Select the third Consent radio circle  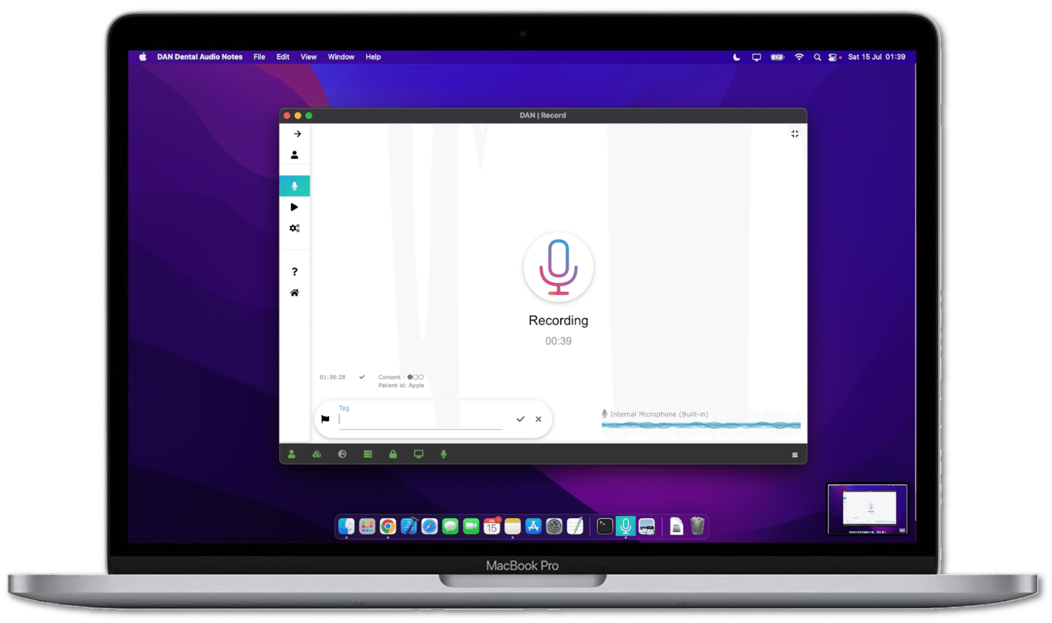pos(421,377)
